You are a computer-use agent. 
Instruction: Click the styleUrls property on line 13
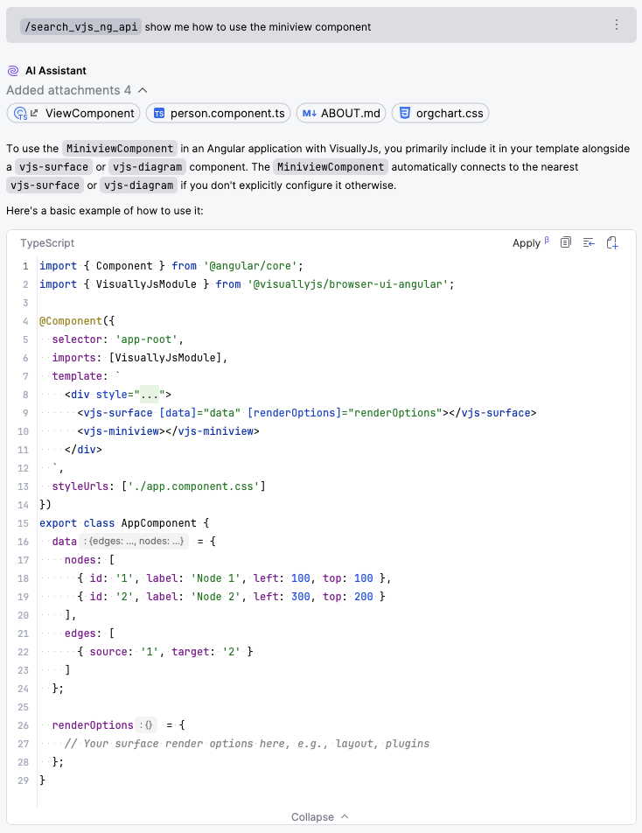80,486
